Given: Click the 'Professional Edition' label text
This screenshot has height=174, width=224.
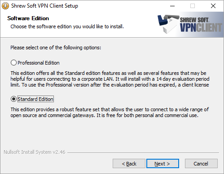Looking at the screenshot, I should (x=39, y=63).
